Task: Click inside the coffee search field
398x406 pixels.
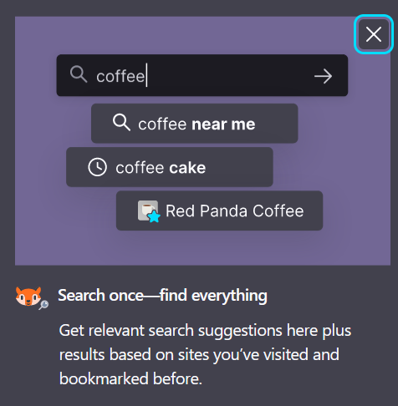Action: tap(202, 75)
